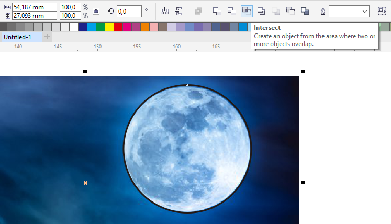Pick the light pink color swatch

(x=154, y=27)
